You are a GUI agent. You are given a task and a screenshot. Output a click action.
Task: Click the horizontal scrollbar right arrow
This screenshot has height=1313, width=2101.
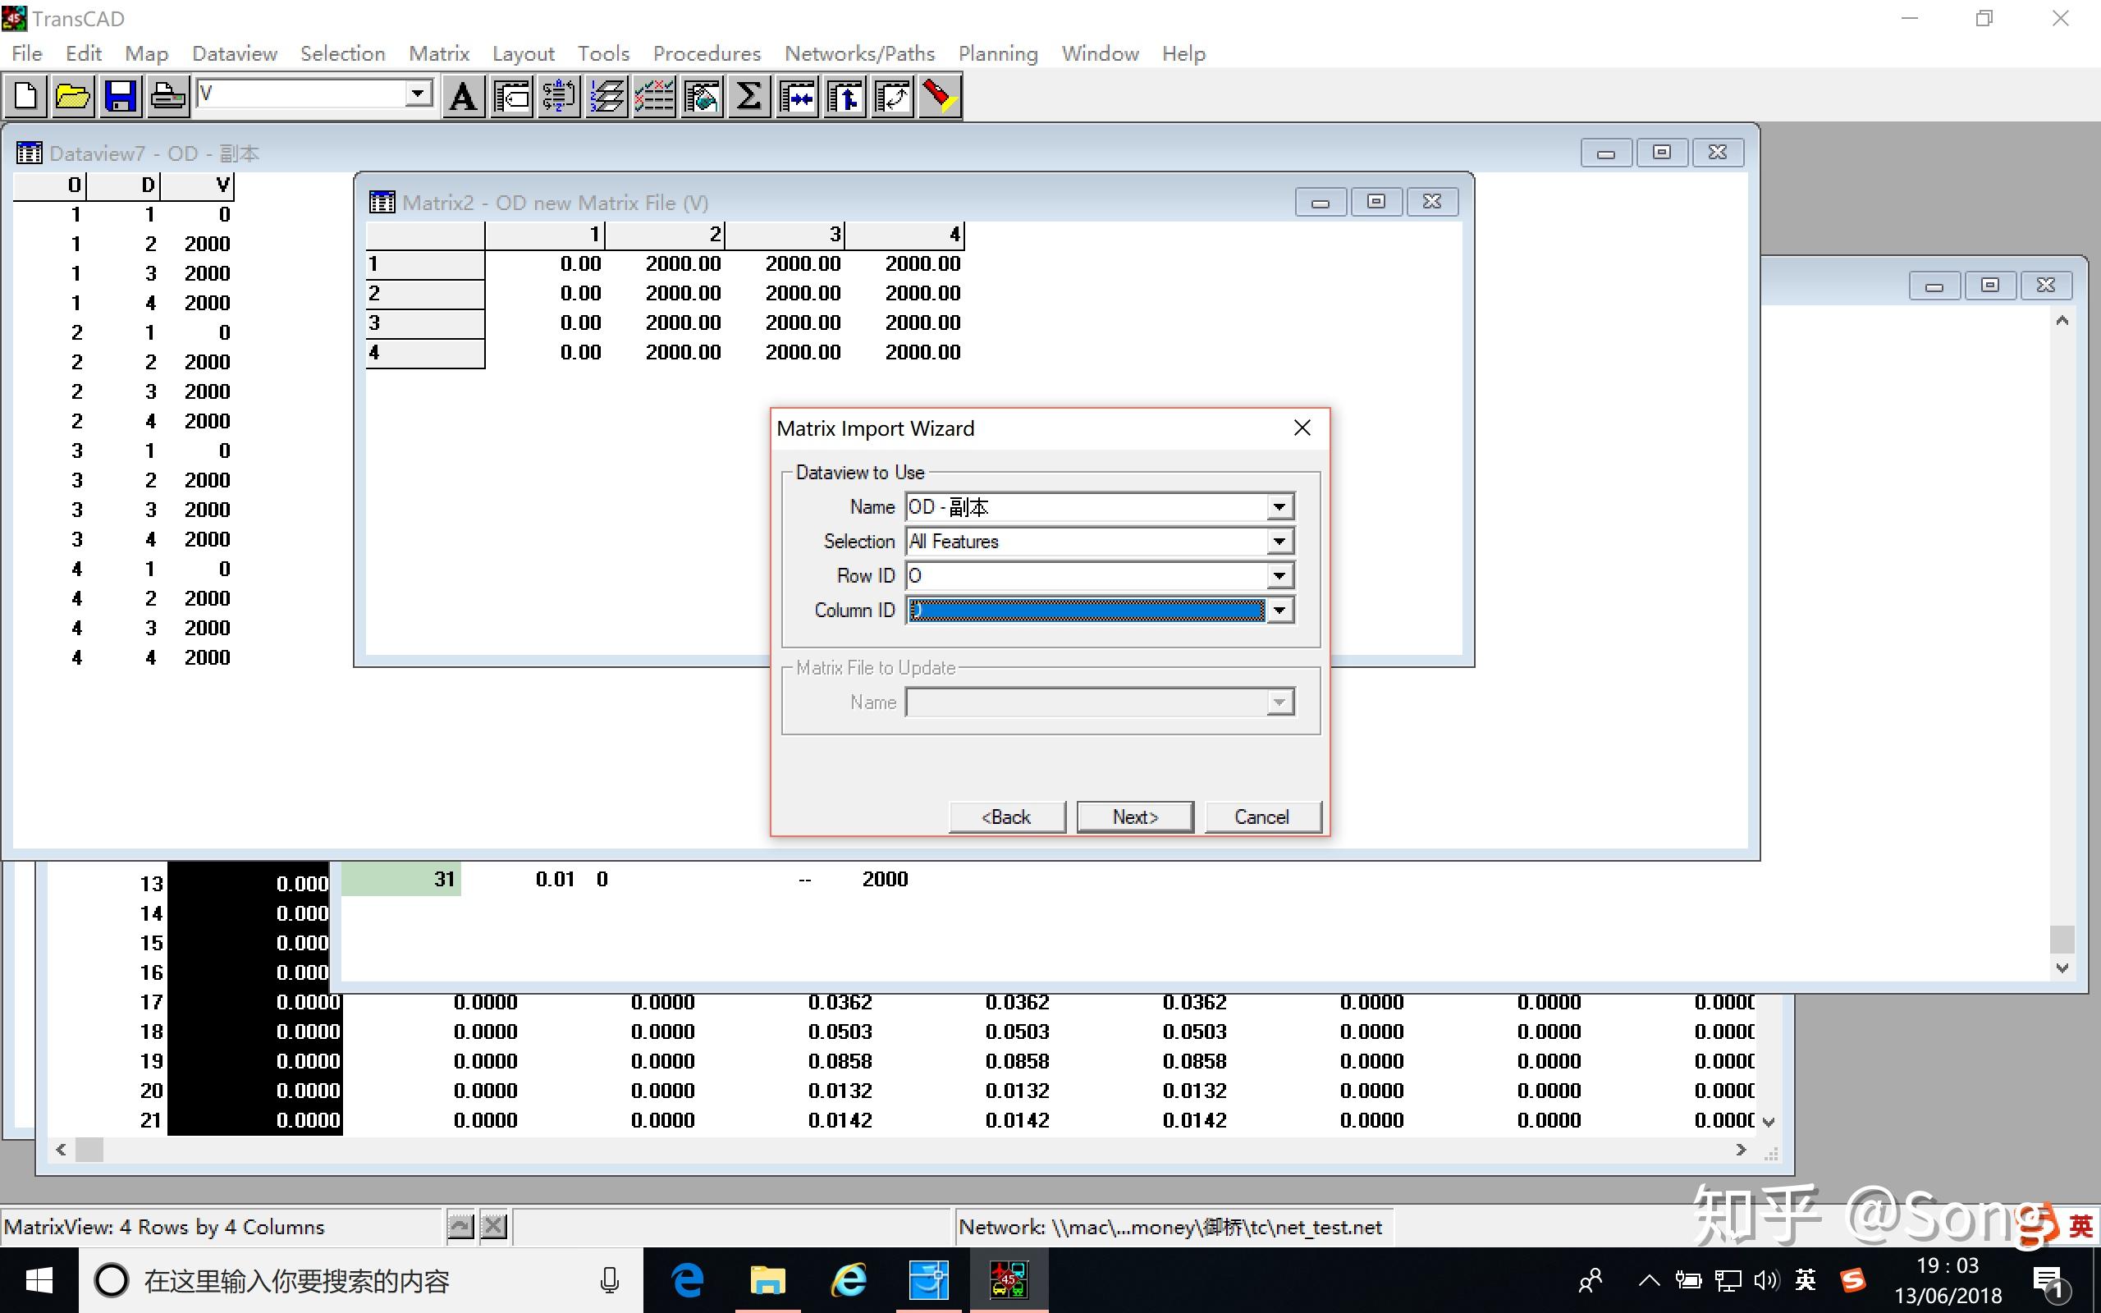1740,1150
